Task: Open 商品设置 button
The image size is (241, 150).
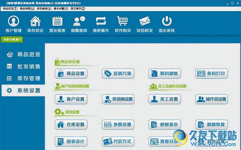Action: point(71,74)
